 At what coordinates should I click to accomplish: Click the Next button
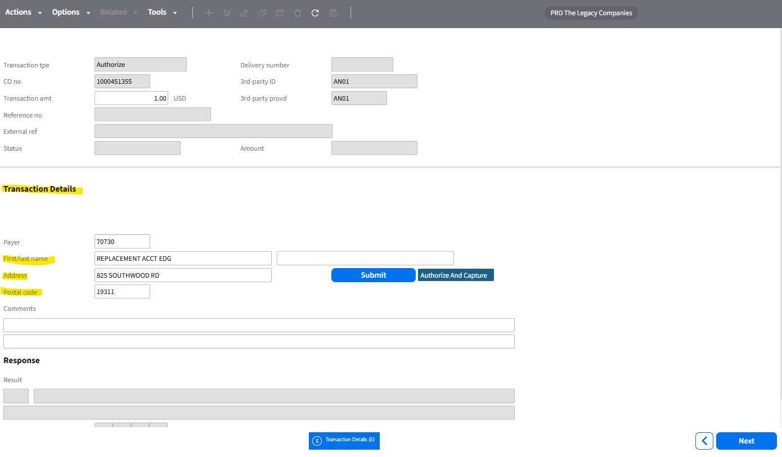pyautogui.click(x=747, y=441)
